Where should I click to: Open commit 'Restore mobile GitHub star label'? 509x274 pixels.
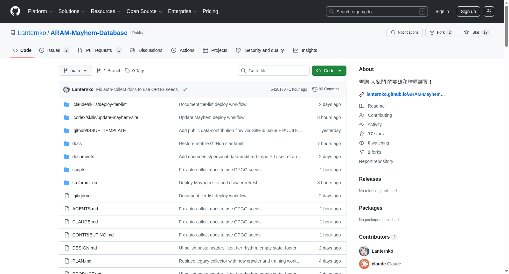click(x=211, y=144)
